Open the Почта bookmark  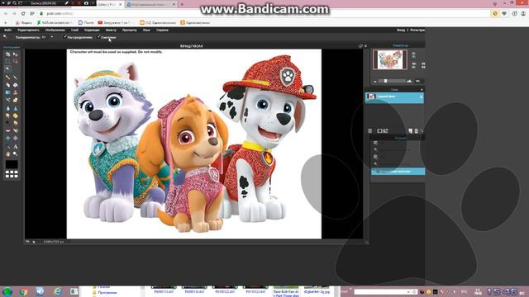coord(86,22)
